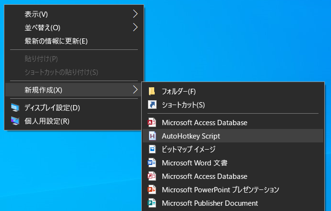Click the Microsoft Word 文書 icon
Image resolution: width=331 pixels, height=211 pixels.
pyautogui.click(x=152, y=163)
